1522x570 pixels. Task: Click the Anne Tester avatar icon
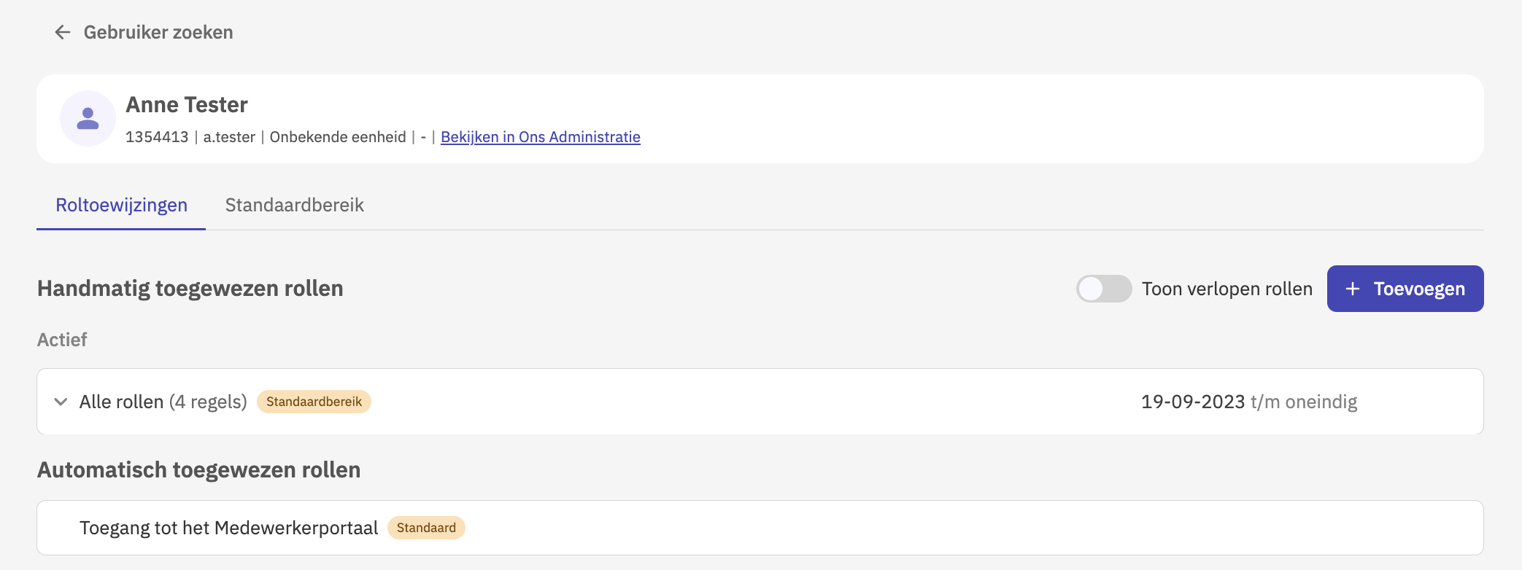click(88, 118)
